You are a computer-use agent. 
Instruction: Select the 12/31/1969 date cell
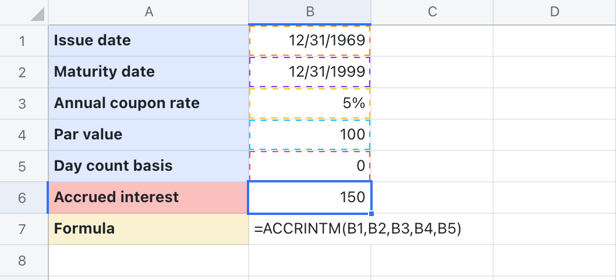click(310, 41)
